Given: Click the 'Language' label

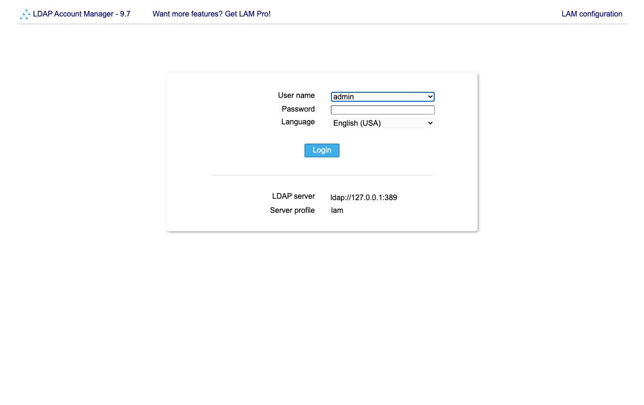Looking at the screenshot, I should point(298,122).
